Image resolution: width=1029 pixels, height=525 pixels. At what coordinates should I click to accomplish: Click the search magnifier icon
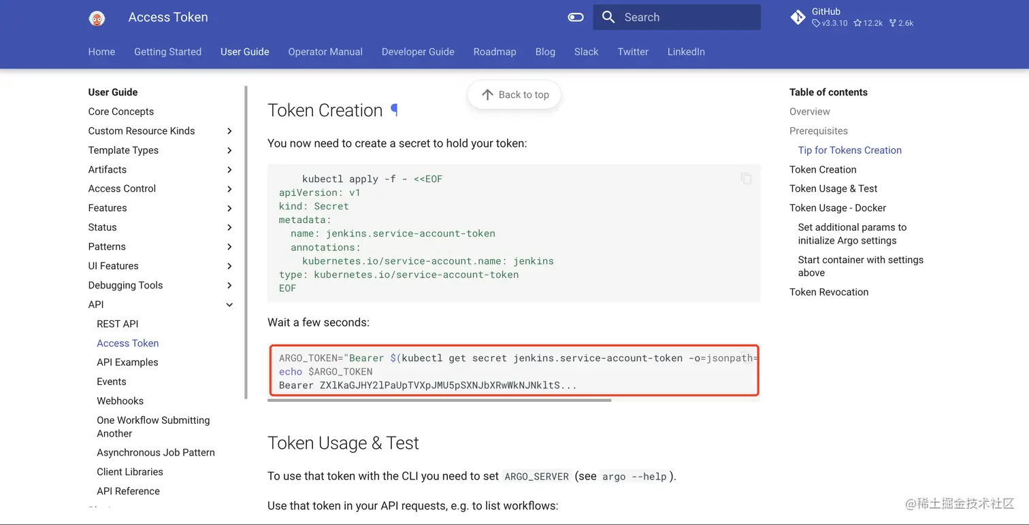pos(608,17)
